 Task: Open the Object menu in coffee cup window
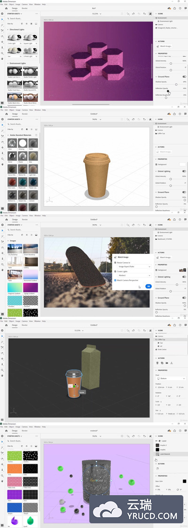[11, 110]
